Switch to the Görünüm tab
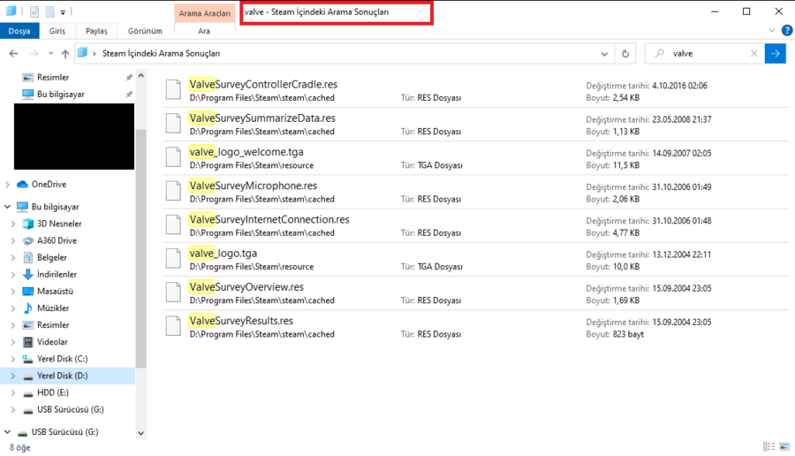The height and width of the screenshot is (456, 795). tap(145, 31)
